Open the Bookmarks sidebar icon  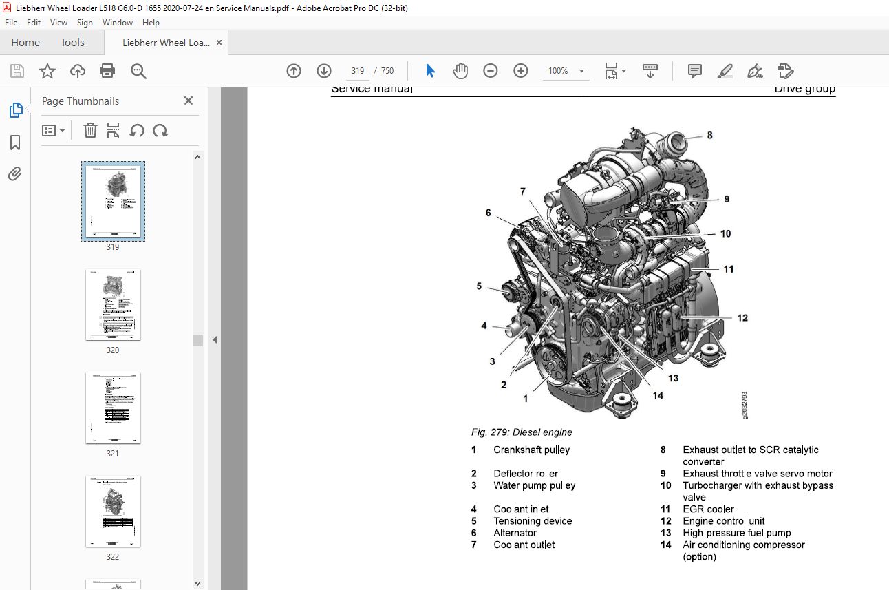[x=15, y=143]
